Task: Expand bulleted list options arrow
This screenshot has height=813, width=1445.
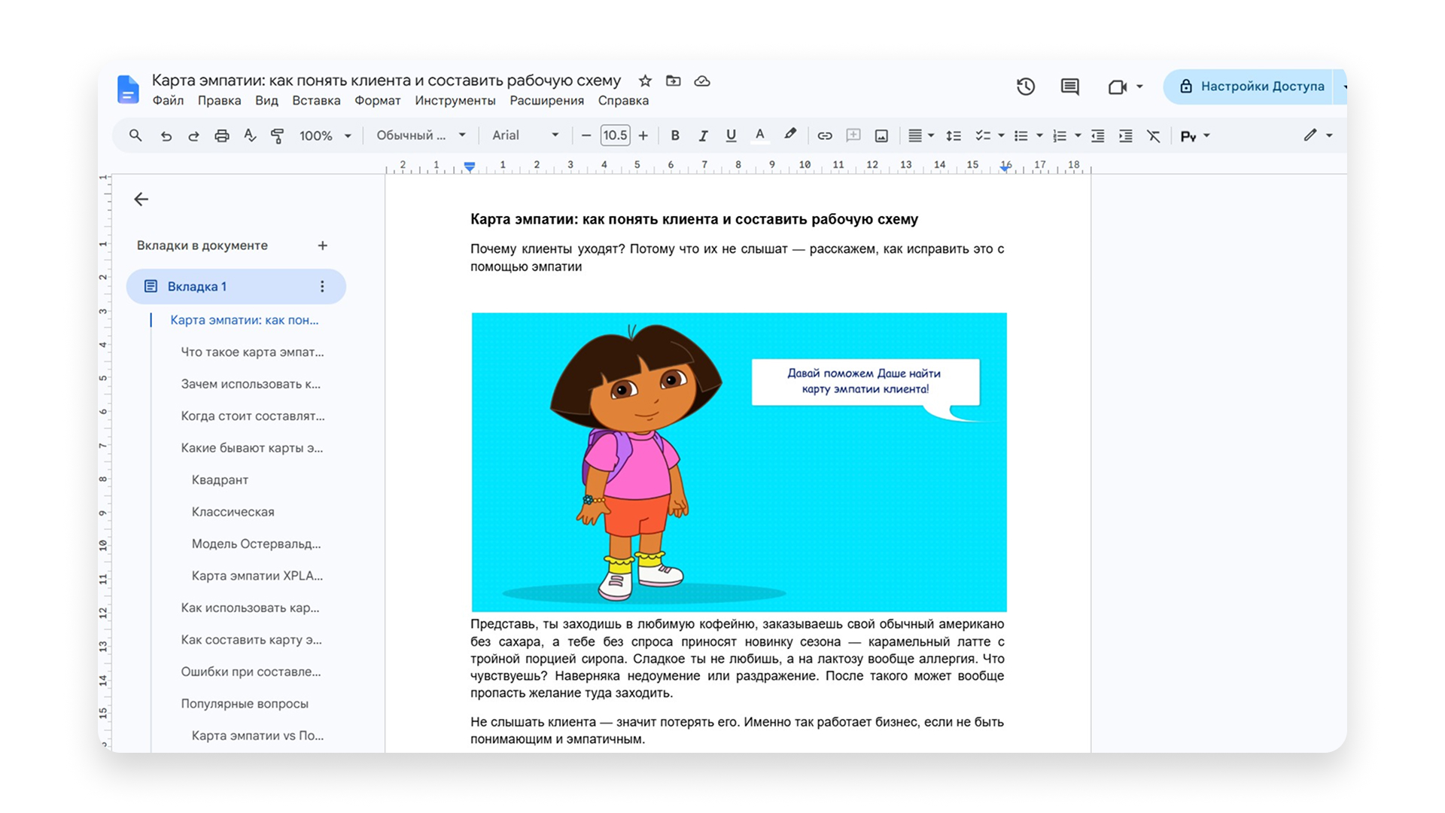Action: [x=1039, y=135]
